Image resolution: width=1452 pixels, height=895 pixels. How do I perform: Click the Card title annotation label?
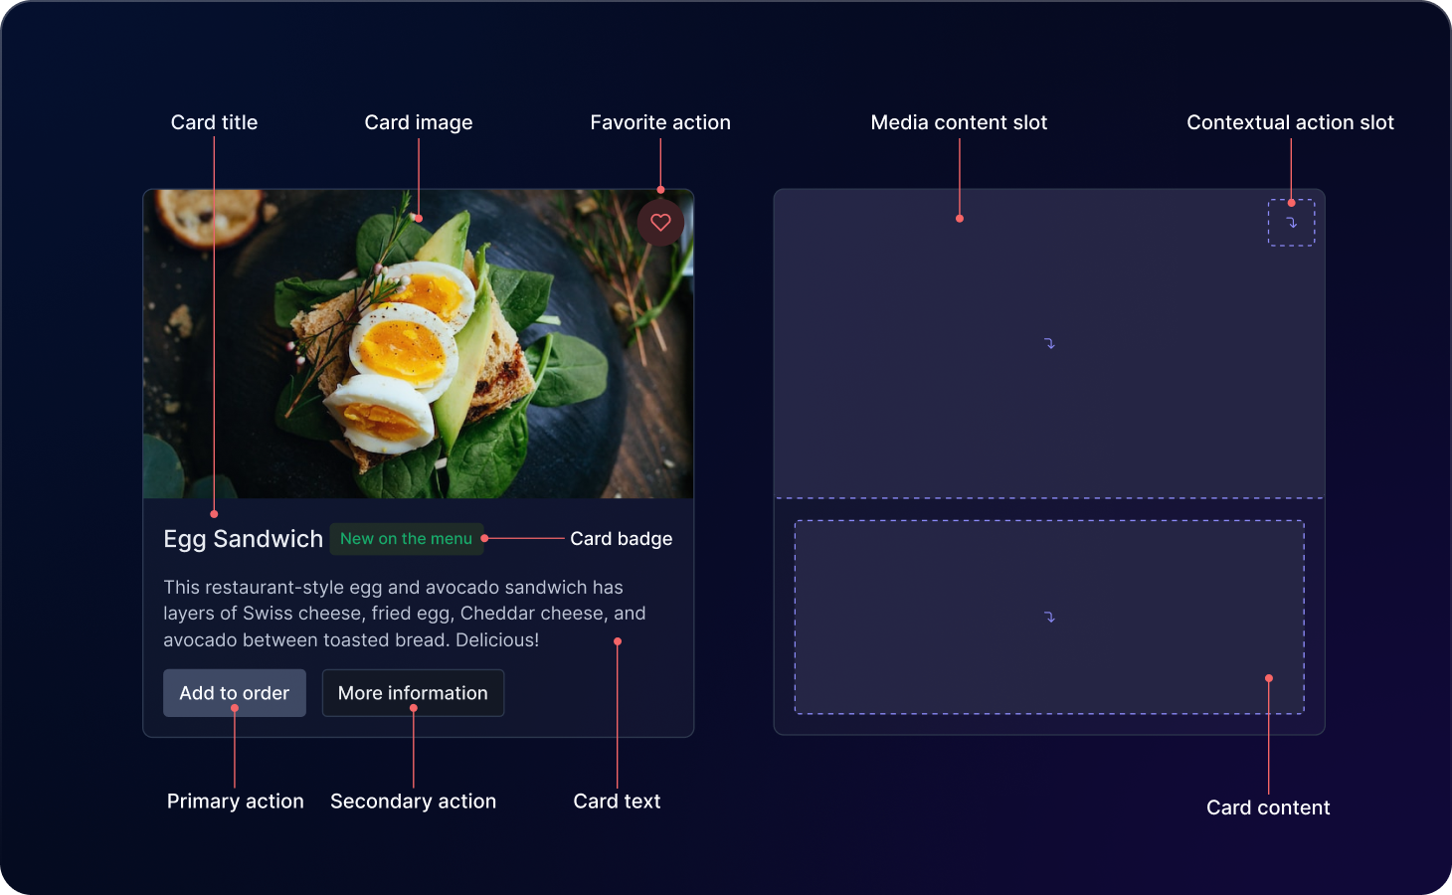pyautogui.click(x=214, y=122)
